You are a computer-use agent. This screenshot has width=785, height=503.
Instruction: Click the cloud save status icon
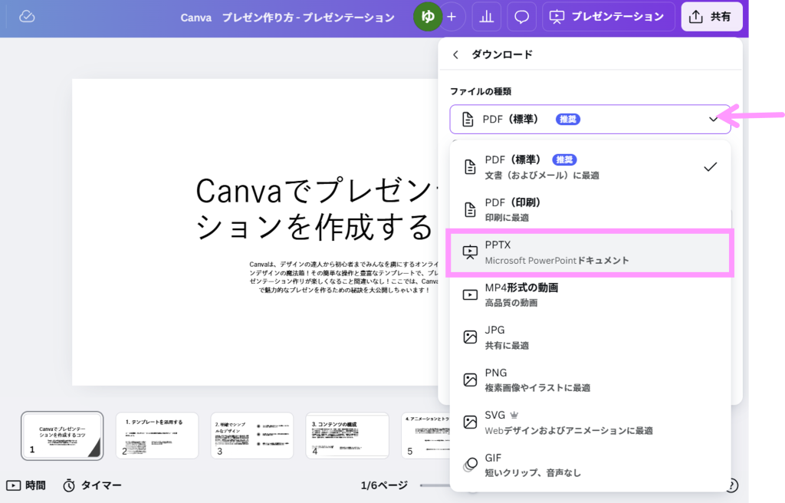pos(27,17)
